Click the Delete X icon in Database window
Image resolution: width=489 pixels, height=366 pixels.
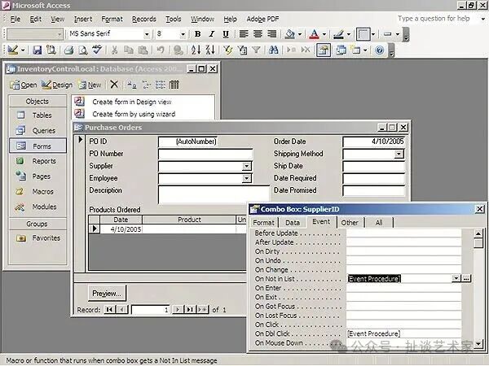point(114,85)
